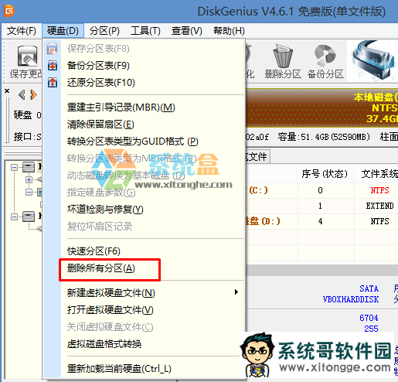Open the 帮助(H) menu
The height and width of the screenshot is (382, 398).
pyautogui.click(x=229, y=31)
